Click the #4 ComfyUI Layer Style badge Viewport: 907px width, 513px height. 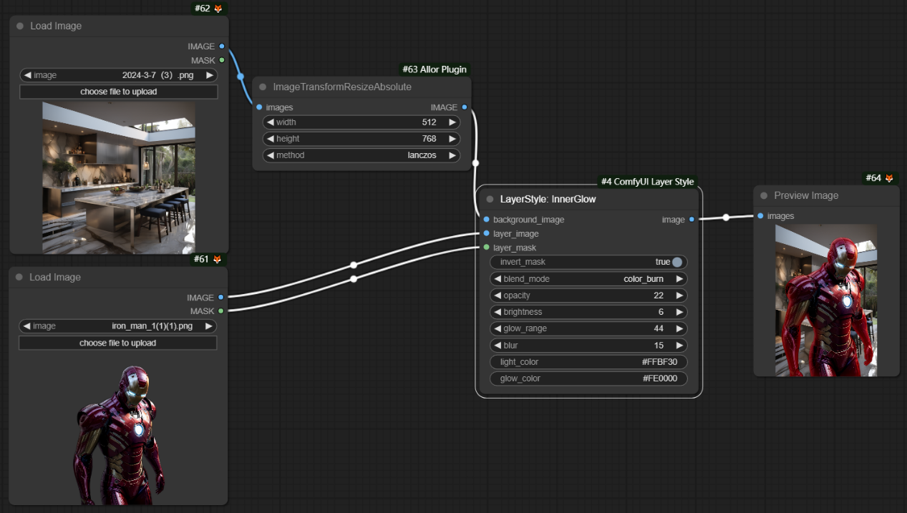(x=647, y=182)
